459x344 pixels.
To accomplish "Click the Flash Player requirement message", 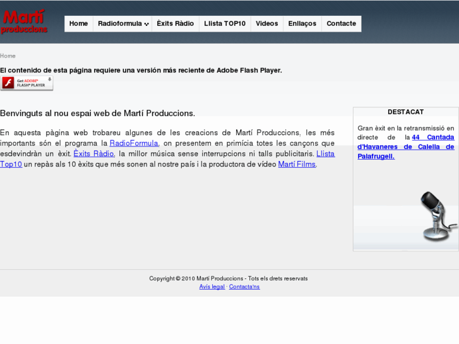I will point(141,71).
